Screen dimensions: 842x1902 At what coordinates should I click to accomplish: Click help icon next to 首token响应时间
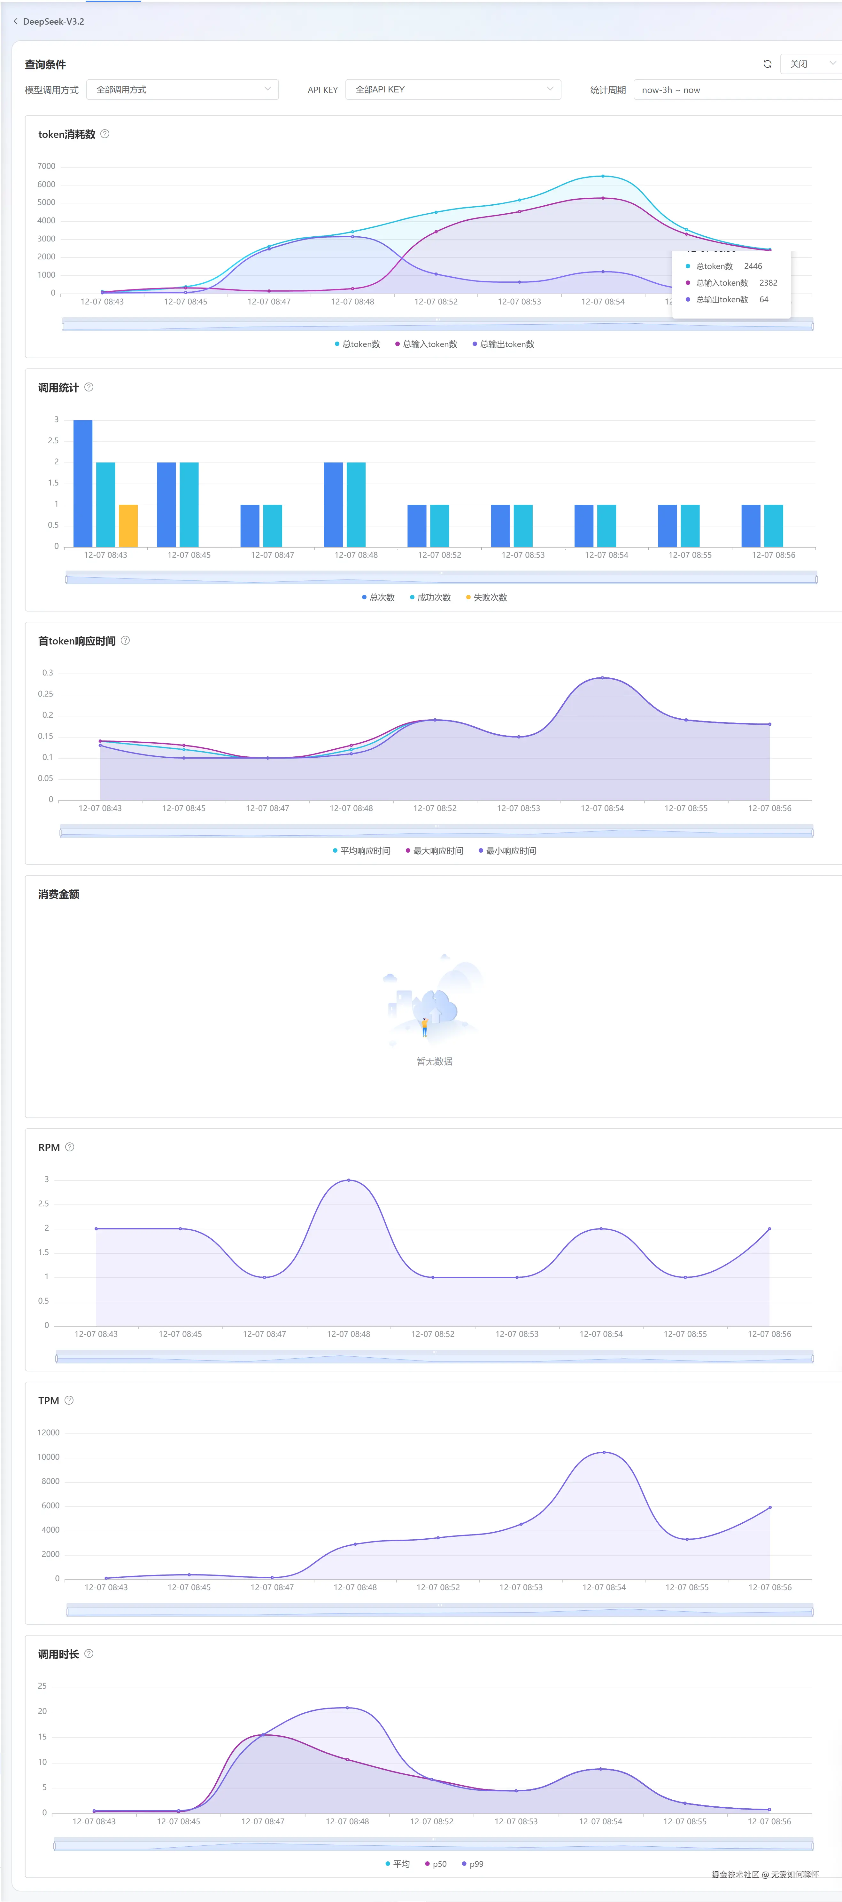[x=125, y=640]
